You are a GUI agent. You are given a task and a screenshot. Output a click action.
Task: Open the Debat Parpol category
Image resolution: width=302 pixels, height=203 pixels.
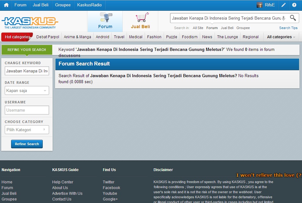click(48, 37)
